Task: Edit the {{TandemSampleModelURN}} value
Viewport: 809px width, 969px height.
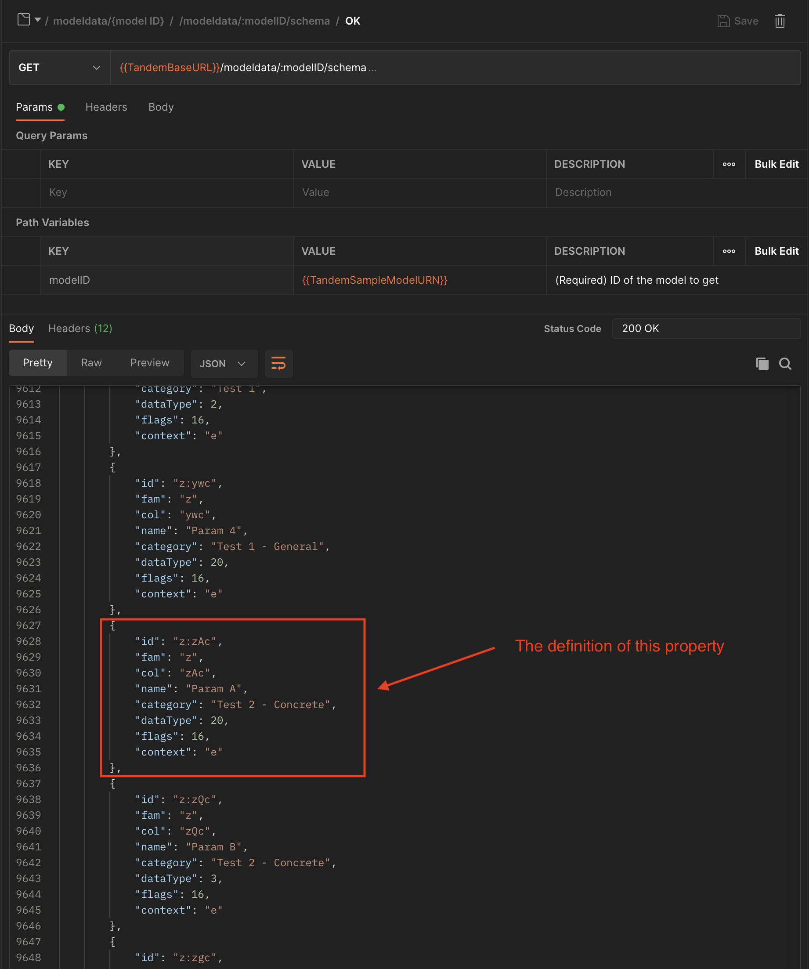Action: coord(375,280)
